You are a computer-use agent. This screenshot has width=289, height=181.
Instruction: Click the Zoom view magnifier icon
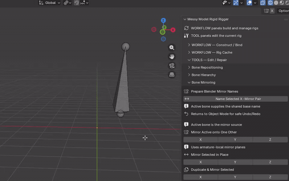172,48
